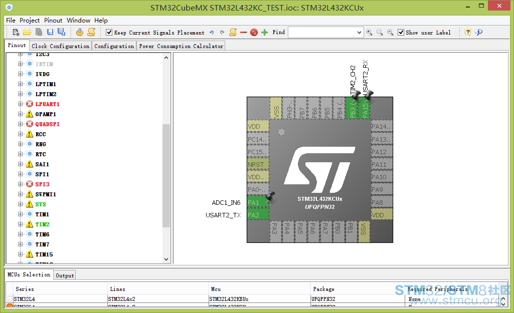This screenshot has width=514, height=313.
Task: Click the yellow question mark help icon
Action: tap(468, 32)
